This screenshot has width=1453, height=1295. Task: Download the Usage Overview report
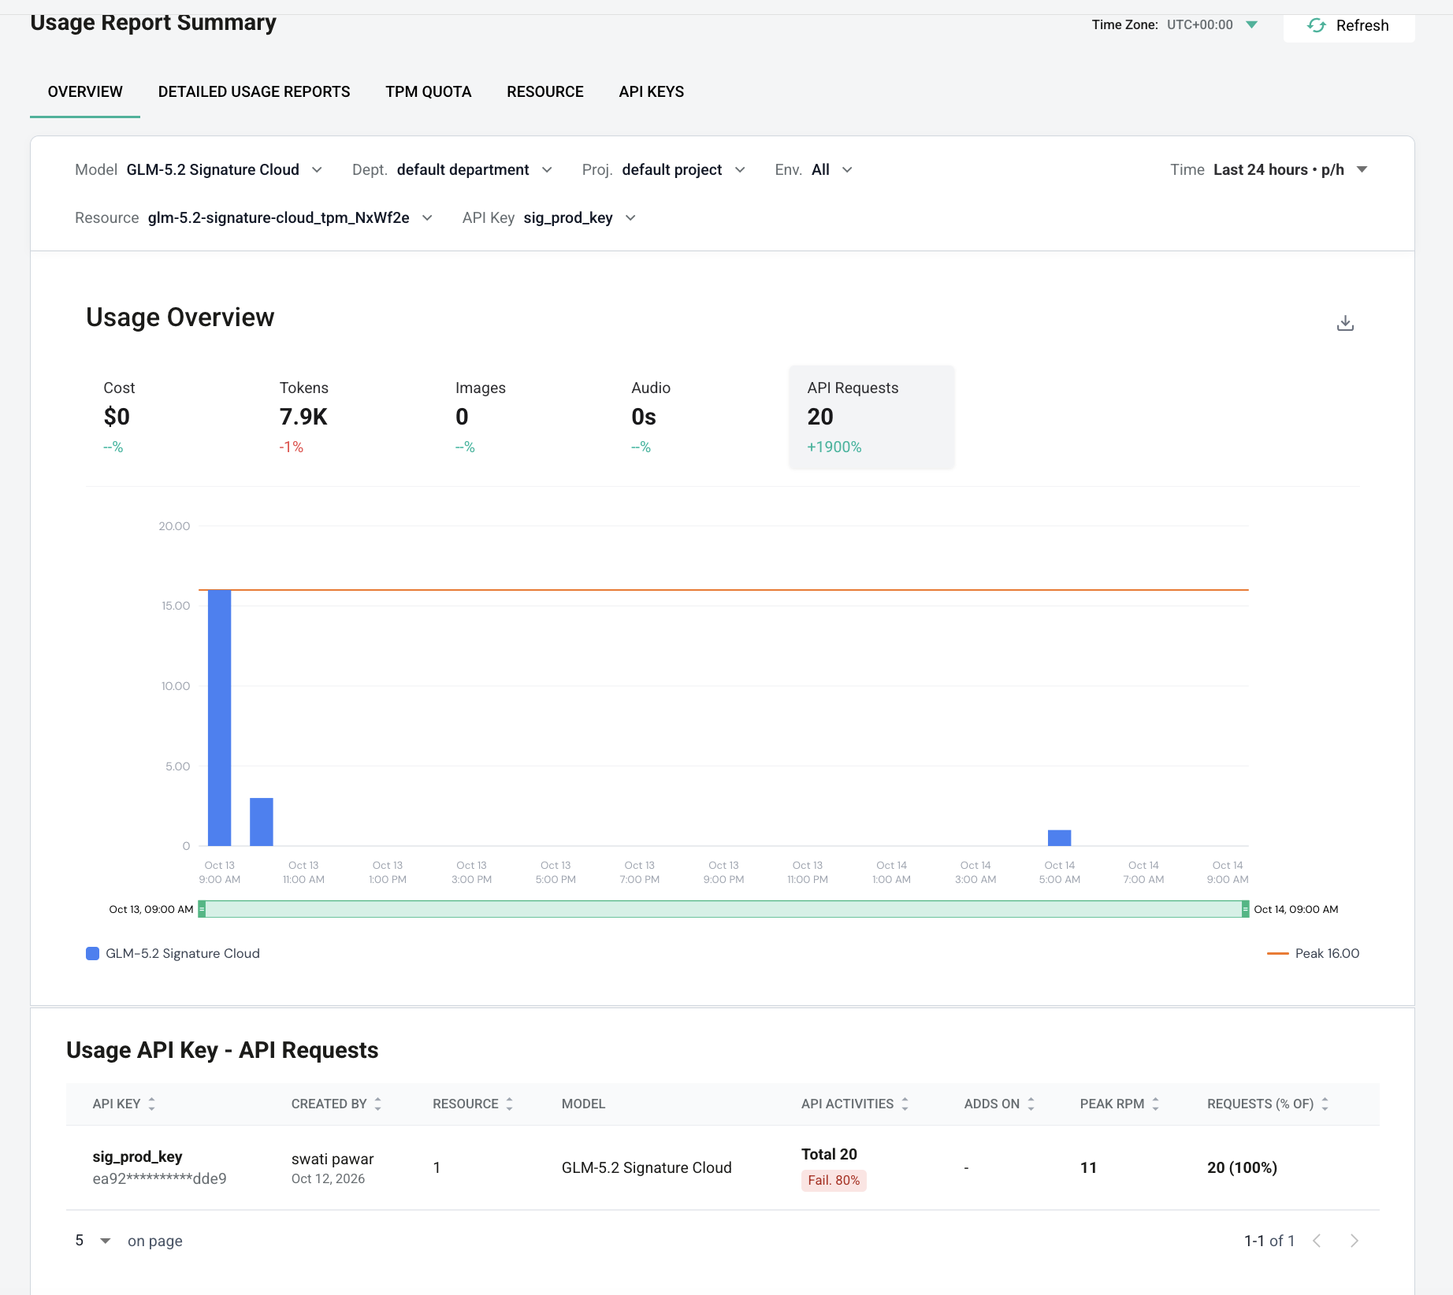1345,323
